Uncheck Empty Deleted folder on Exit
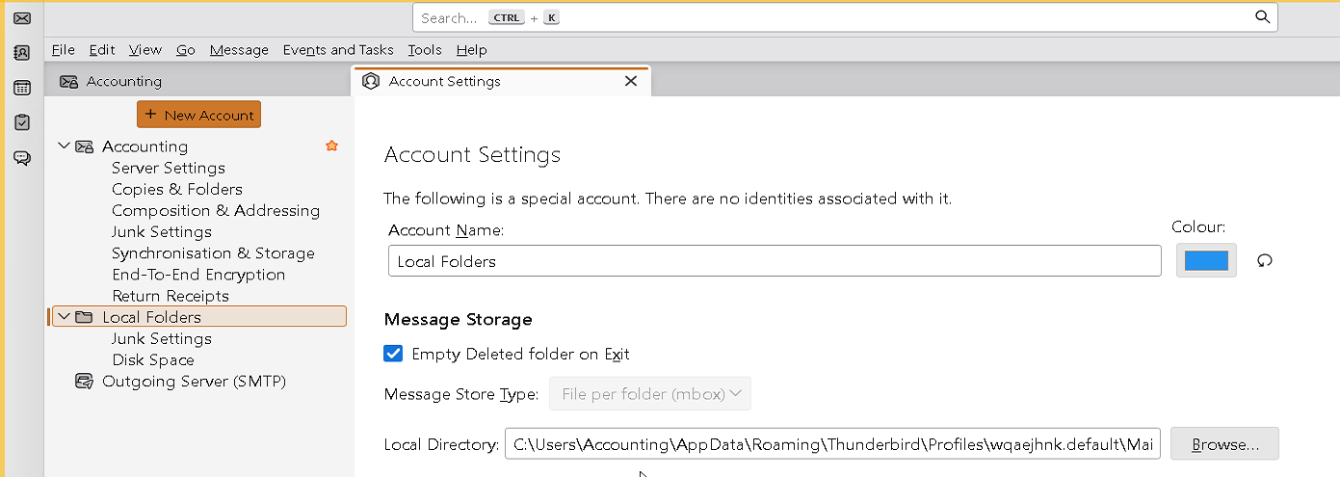The width and height of the screenshot is (1340, 477). point(393,354)
